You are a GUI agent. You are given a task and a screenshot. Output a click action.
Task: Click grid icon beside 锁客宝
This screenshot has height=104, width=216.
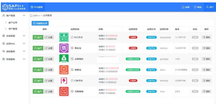[x=72, y=70]
